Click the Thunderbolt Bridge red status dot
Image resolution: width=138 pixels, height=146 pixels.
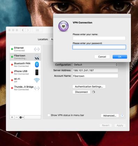(12, 88)
